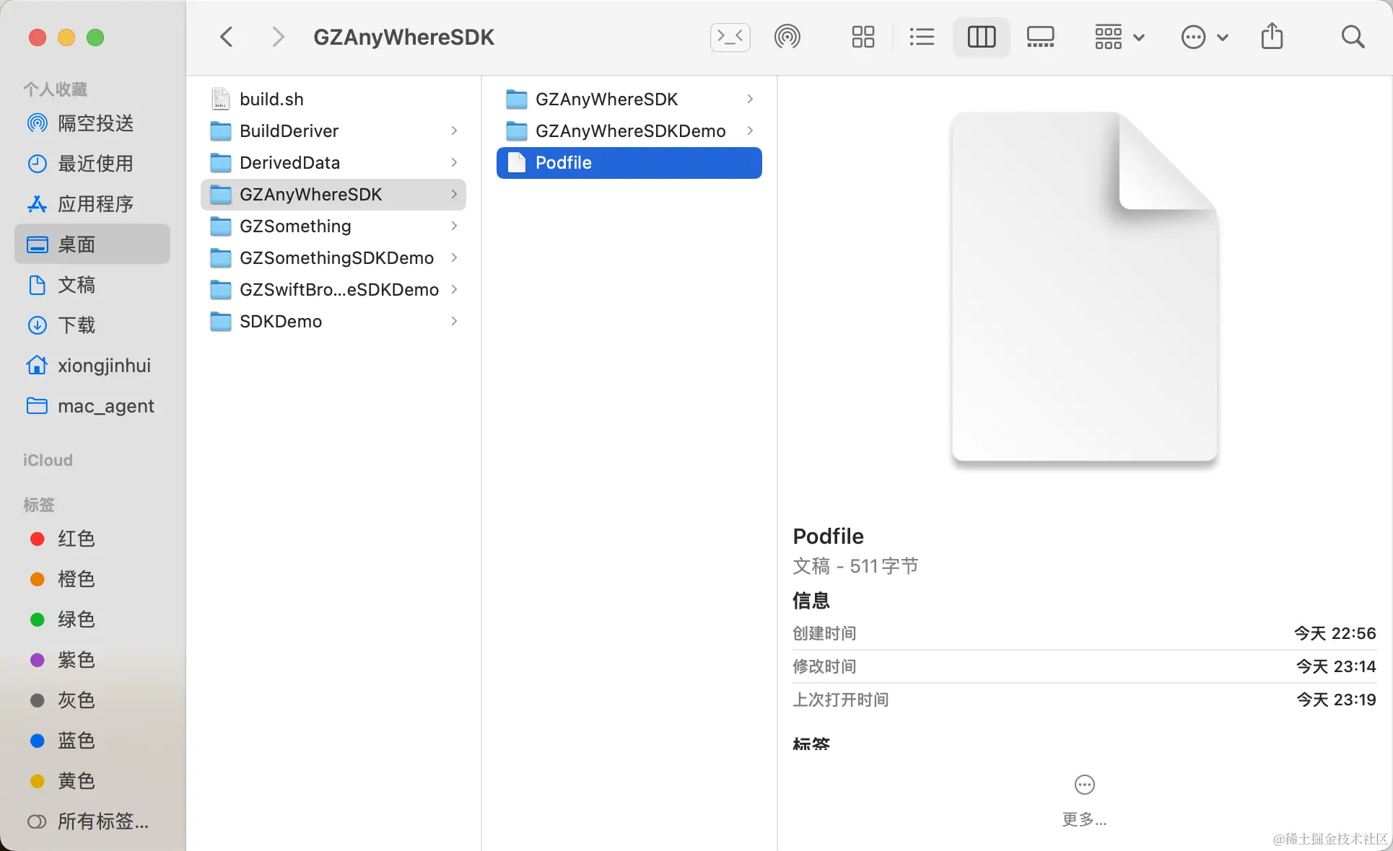1393x851 pixels.
Task: Click the terminal icon in the toolbar
Action: [x=730, y=37]
